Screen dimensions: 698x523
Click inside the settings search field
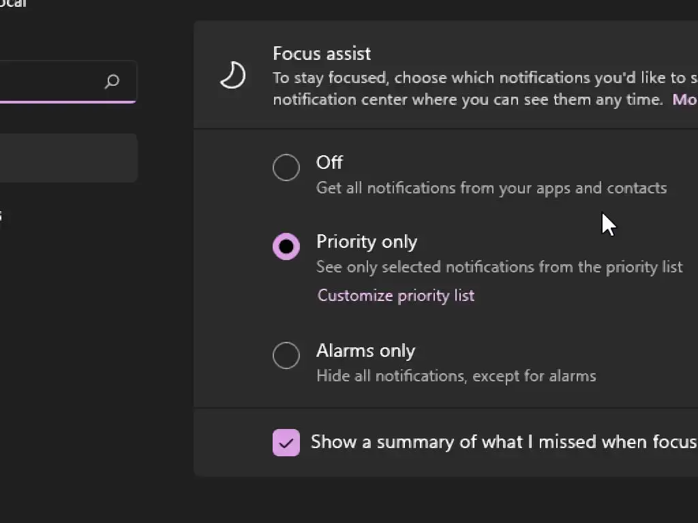tap(48, 82)
